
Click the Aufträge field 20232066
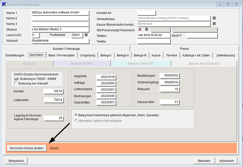pos(106,83)
